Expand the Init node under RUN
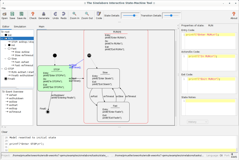This screenshot has height=160, width=239. (x=6, y=45)
